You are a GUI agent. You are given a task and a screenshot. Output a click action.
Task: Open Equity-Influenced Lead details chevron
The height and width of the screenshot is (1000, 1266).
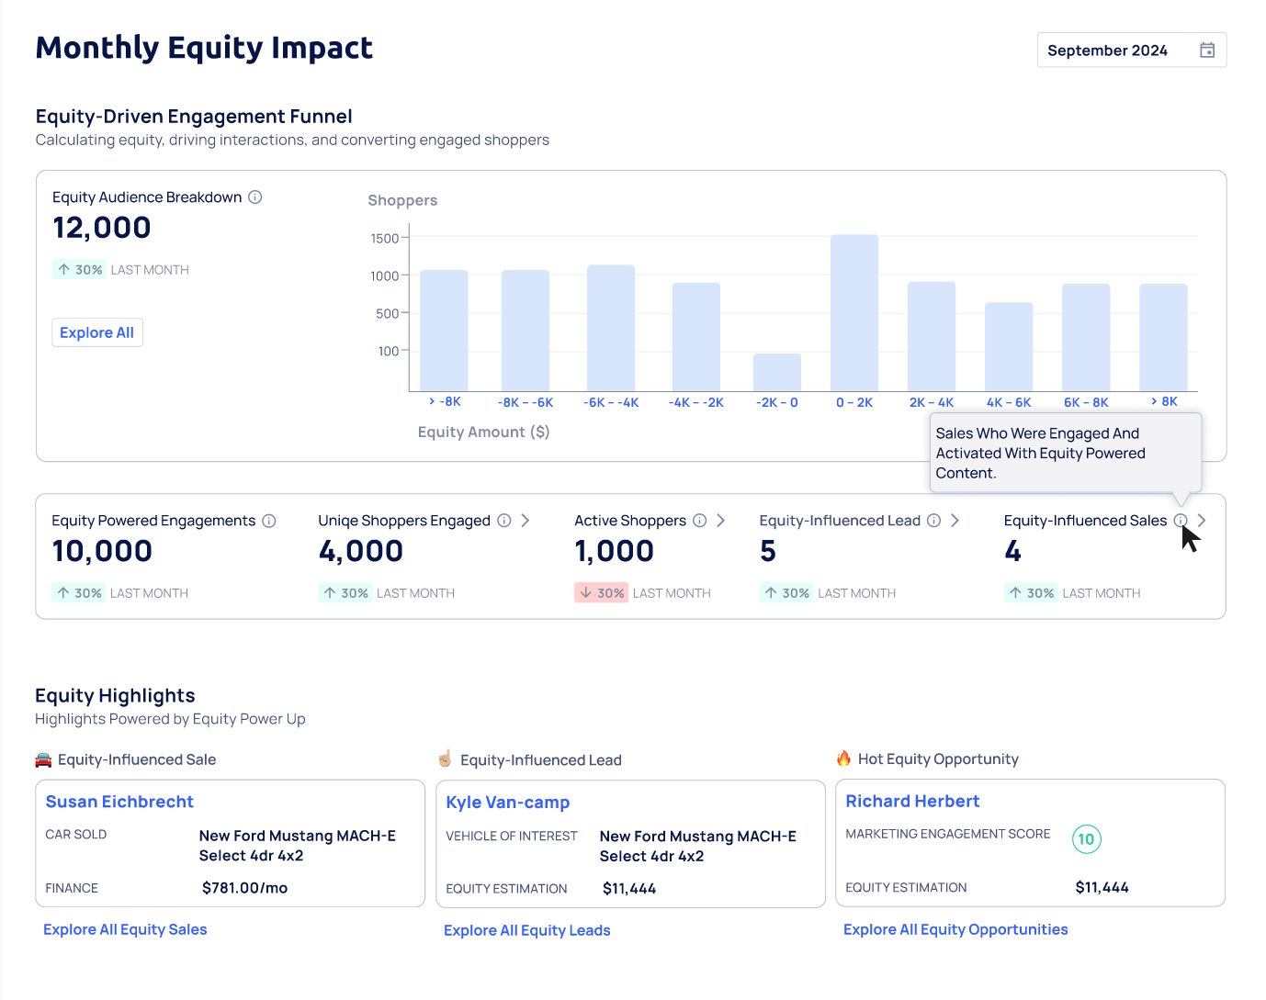(955, 521)
